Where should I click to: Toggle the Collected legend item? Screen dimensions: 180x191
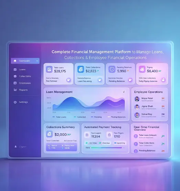(80, 117)
